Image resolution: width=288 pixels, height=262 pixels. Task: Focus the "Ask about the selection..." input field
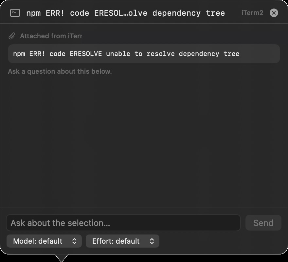(x=123, y=223)
